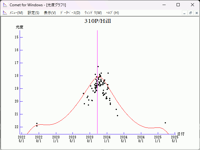200x150 pixels.
Task: Click the 2024 1/1 date tick label
Action: pos(107,139)
